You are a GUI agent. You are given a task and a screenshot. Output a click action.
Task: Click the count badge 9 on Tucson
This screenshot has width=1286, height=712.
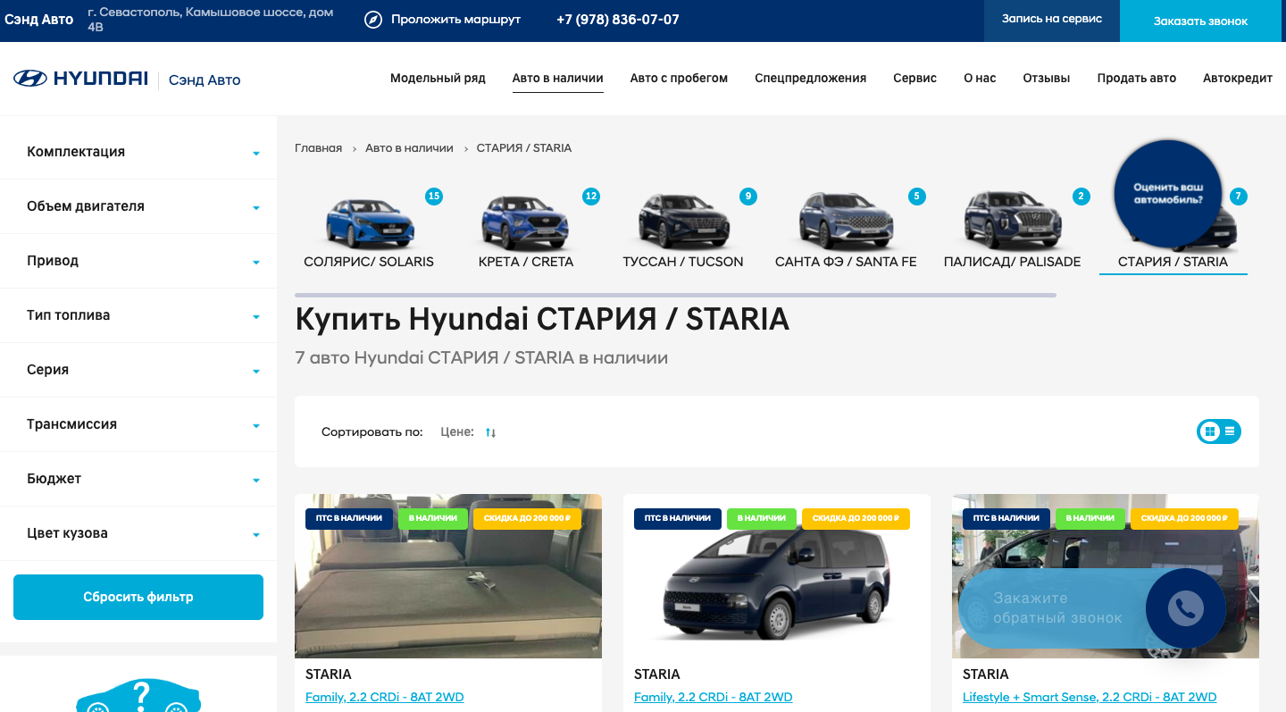click(x=748, y=196)
